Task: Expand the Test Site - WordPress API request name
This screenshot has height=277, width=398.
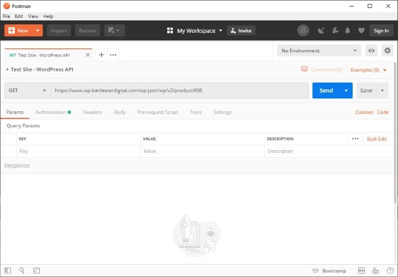Action: click(7, 69)
